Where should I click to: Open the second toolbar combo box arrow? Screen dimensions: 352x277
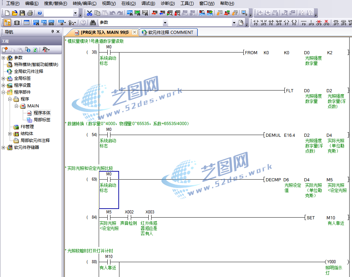tap(234, 23)
